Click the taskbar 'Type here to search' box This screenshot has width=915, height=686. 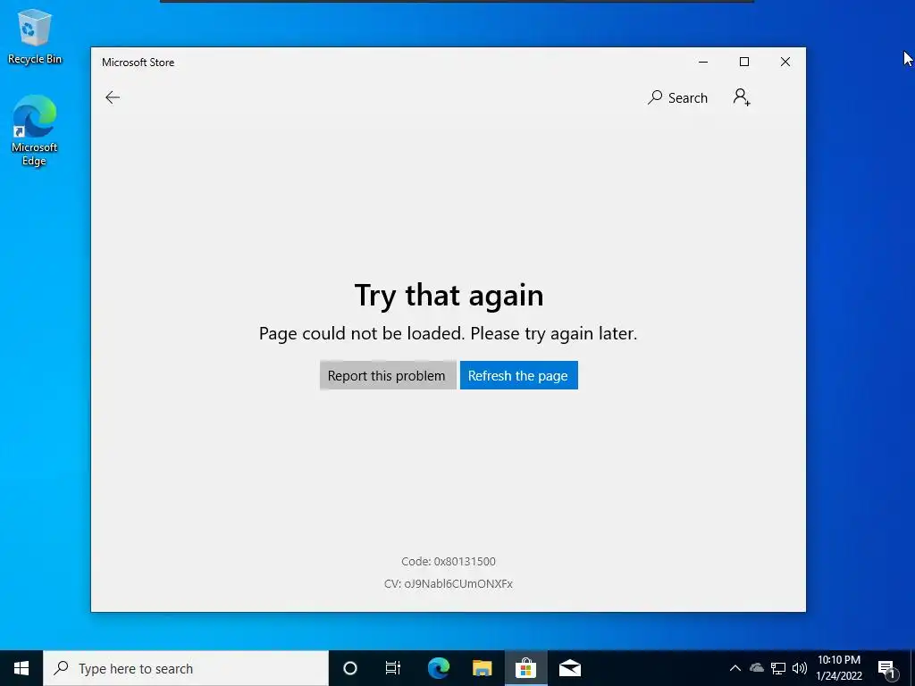186,668
